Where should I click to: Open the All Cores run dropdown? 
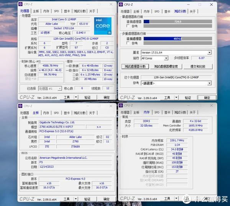point(166,58)
